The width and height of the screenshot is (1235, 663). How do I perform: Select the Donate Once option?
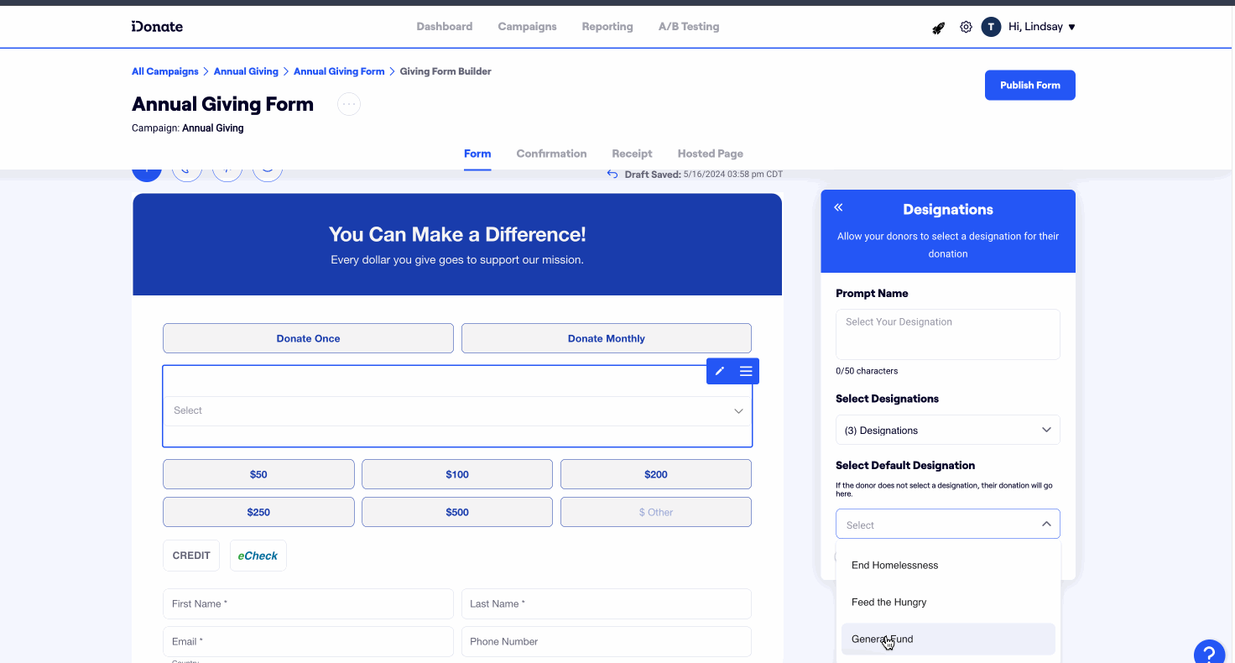308,338
